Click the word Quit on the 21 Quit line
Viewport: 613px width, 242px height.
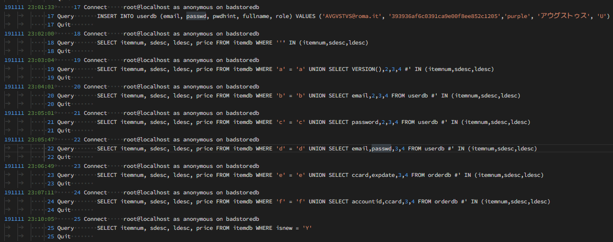[x=64, y=131]
